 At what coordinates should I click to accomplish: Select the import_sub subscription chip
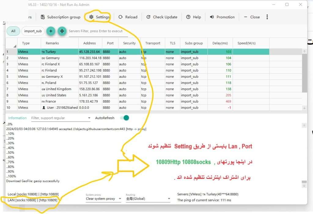pos(33,31)
